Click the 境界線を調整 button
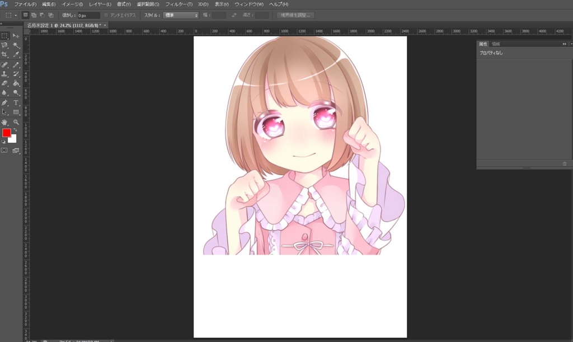Viewport: 573px width, 342px height. pos(295,15)
